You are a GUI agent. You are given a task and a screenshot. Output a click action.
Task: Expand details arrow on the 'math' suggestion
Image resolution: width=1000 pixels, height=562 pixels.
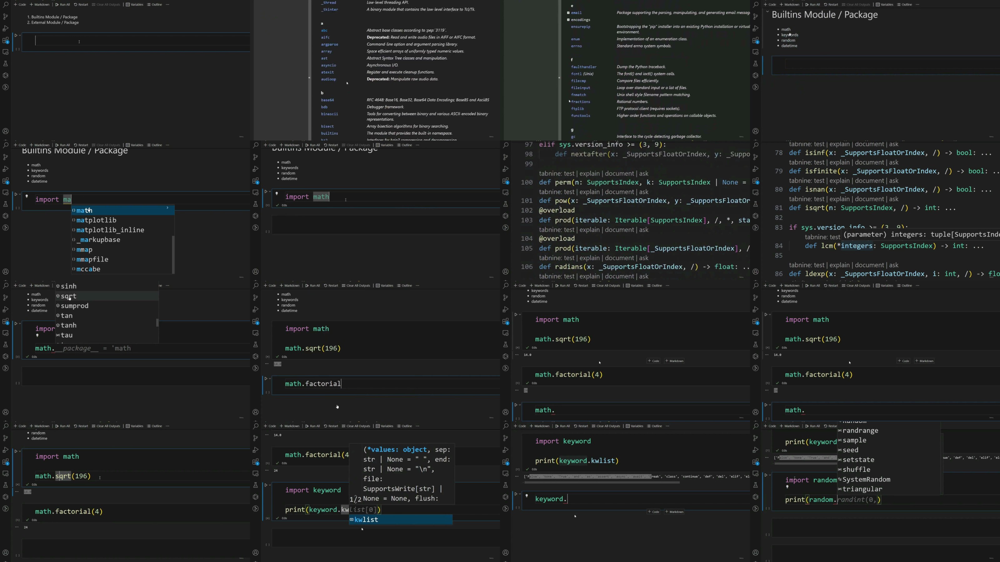point(167,208)
